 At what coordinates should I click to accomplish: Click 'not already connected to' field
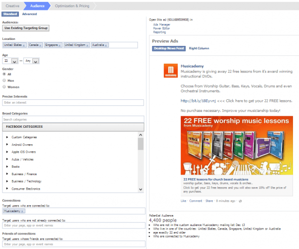click(x=74, y=226)
